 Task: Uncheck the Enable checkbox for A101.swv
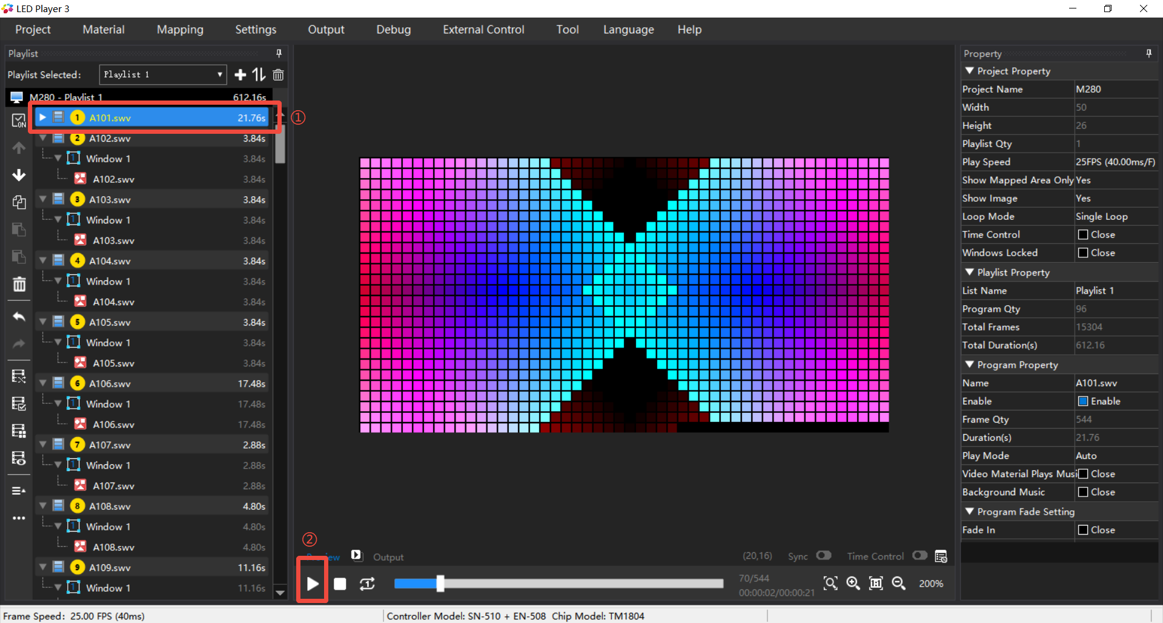point(1083,401)
